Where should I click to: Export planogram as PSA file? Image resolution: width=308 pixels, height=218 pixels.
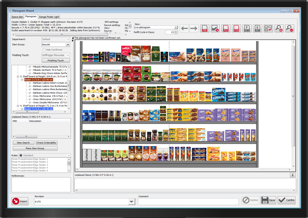[x=236, y=28]
